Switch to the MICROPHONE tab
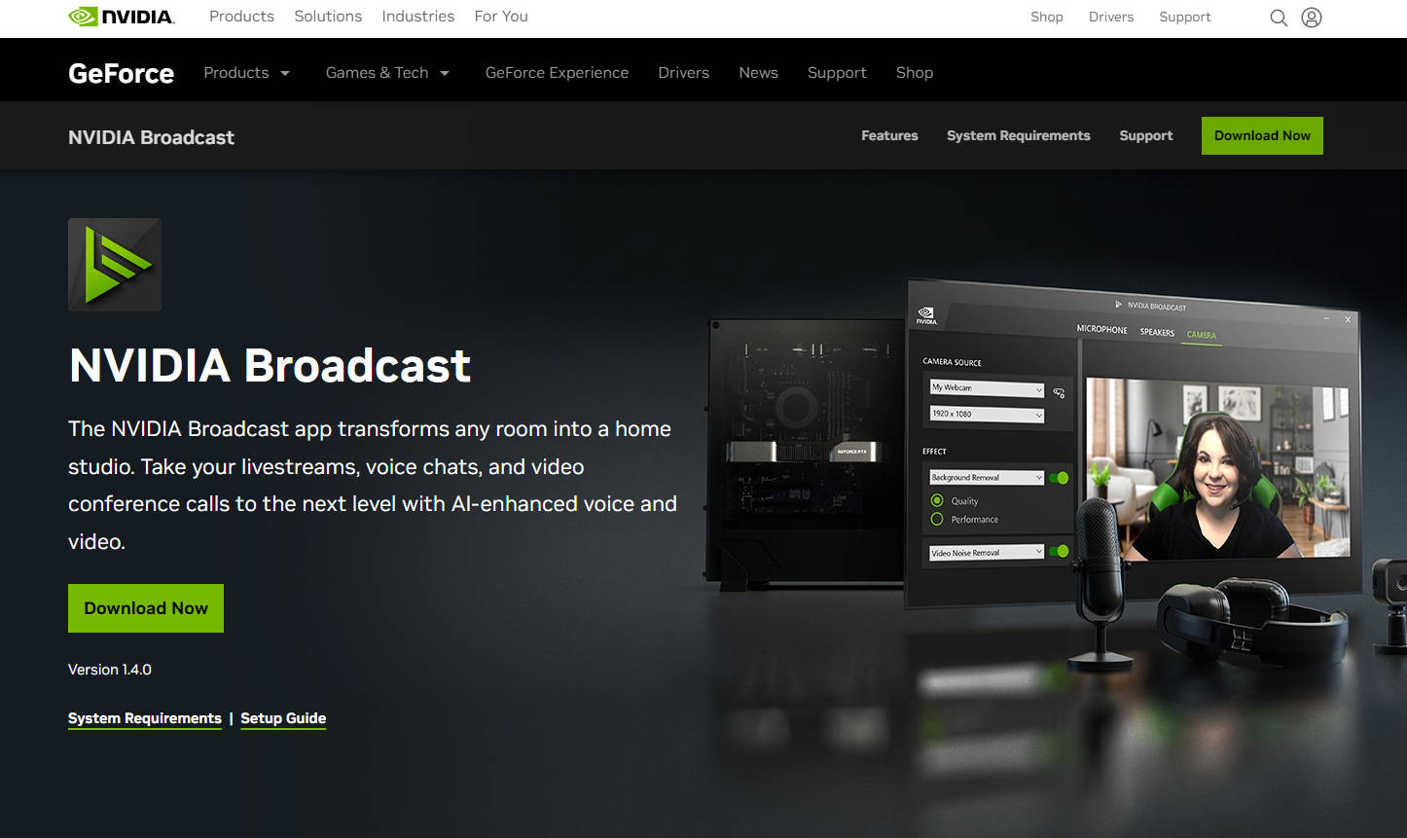 tap(1100, 330)
